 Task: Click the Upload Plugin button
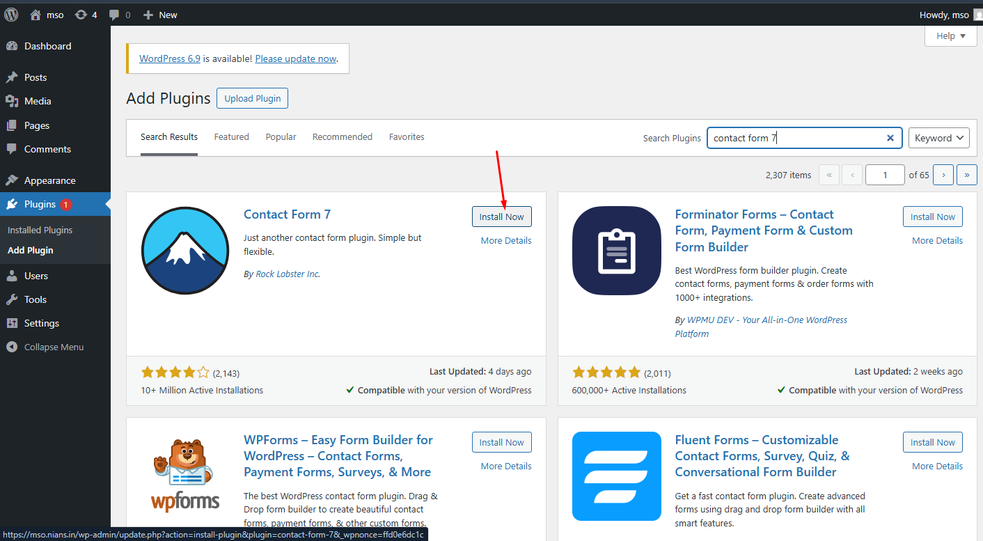click(252, 98)
